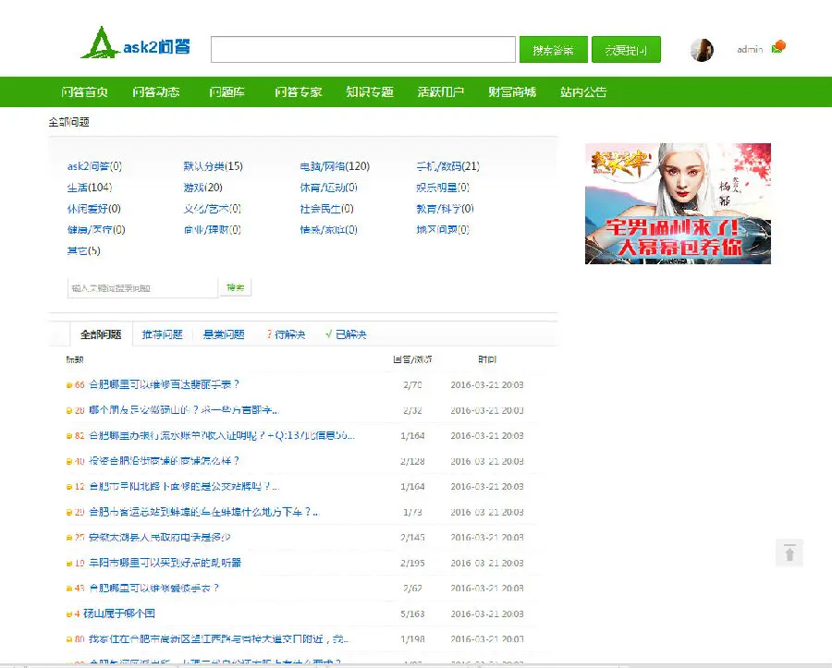832x668 pixels.
Task: Open the 财富商城 navigation item
Action: pyautogui.click(x=512, y=92)
